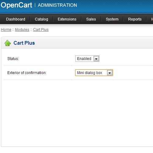Image resolution: width=153 pixels, height=153 pixels.
Task: Click the ADMINISTRATION header text
Action: [x=58, y=5]
